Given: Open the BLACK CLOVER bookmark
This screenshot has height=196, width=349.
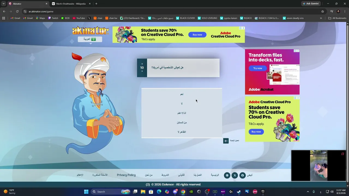Looking at the screenshot, I should tap(185, 18).
